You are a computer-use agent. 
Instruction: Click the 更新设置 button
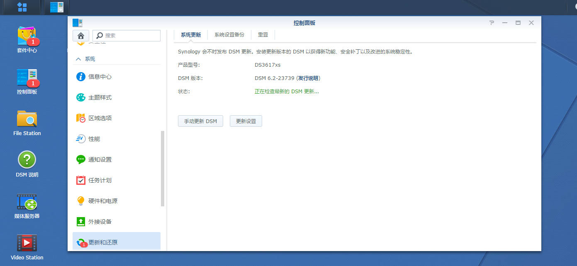coord(246,121)
